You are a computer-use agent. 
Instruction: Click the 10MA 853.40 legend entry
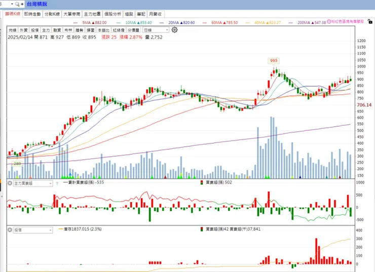coord(134,23)
